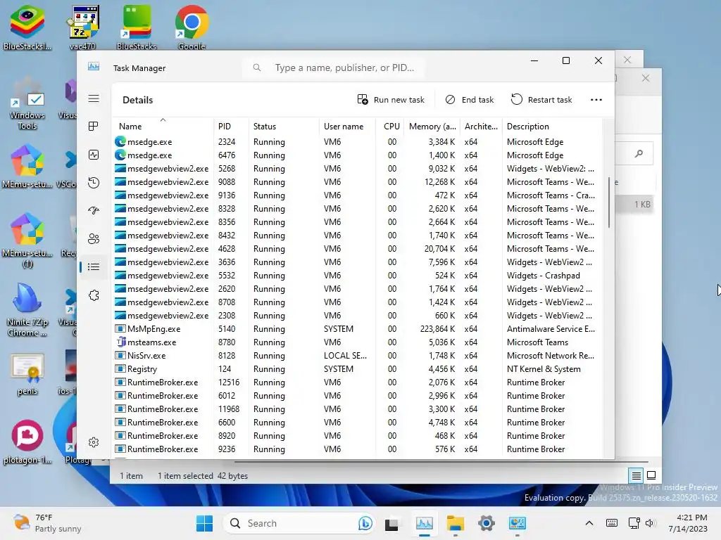Open Task Manager settings gear
Screen dimensions: 721x540
94,442
